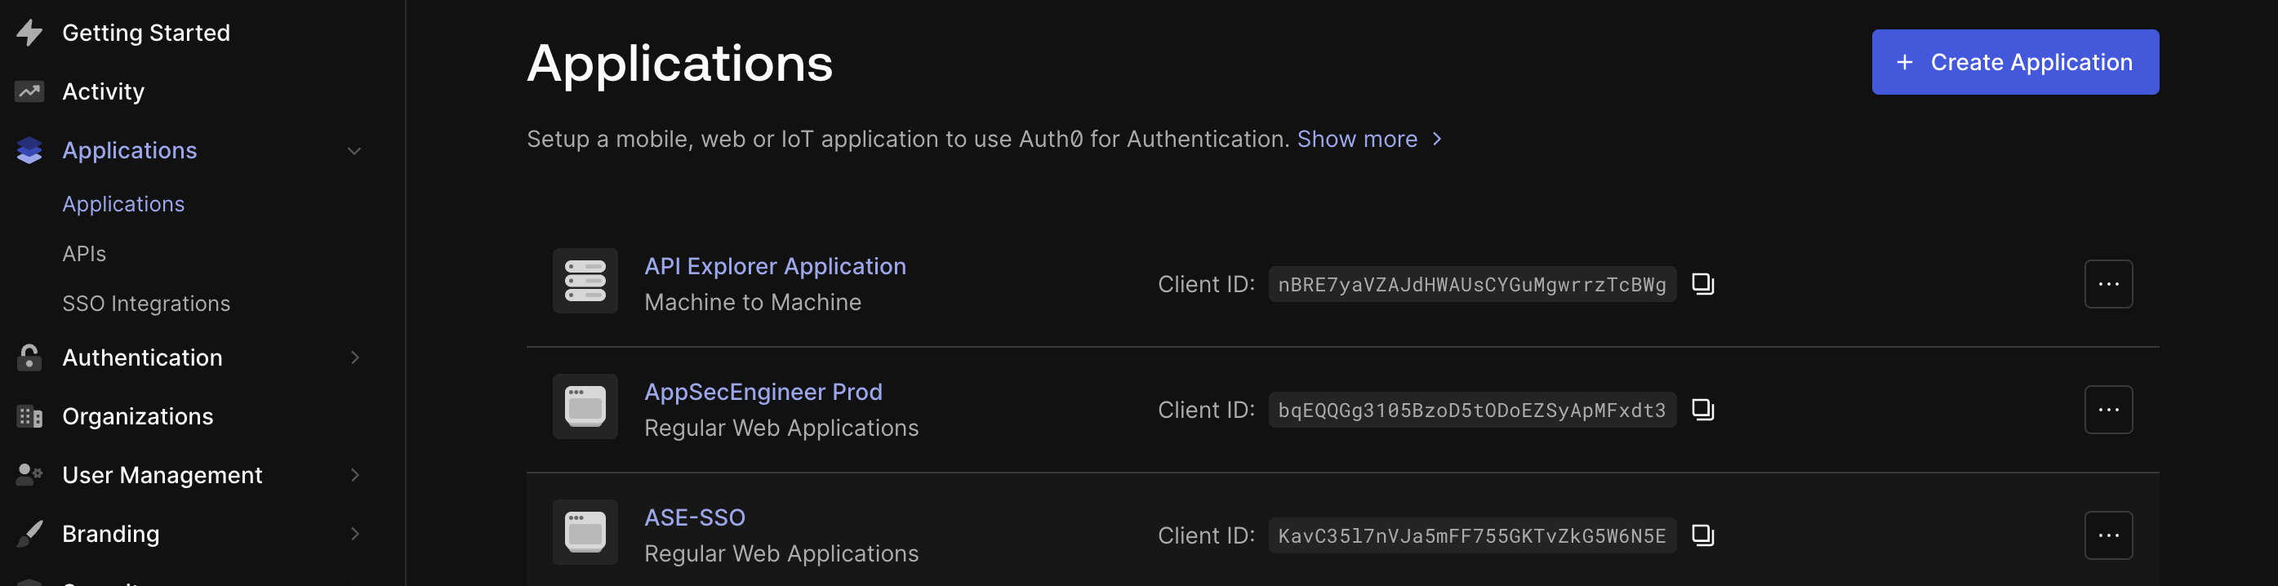Screen dimensions: 2278x586
Task: Open the AppSecEngineer Prod application link
Action: pyautogui.click(x=763, y=392)
